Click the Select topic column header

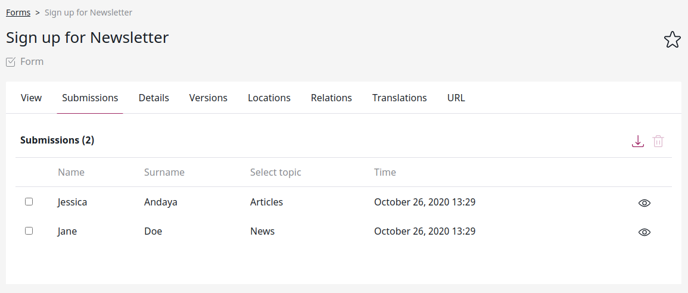(276, 172)
